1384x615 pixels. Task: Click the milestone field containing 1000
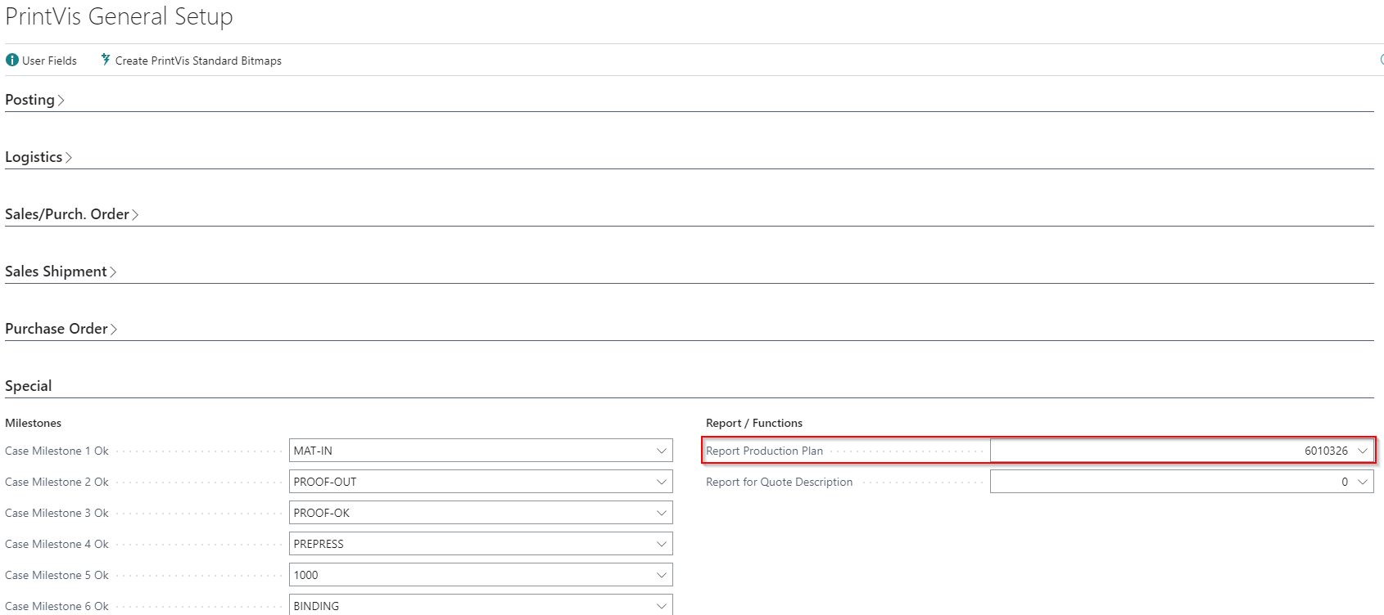click(481, 575)
